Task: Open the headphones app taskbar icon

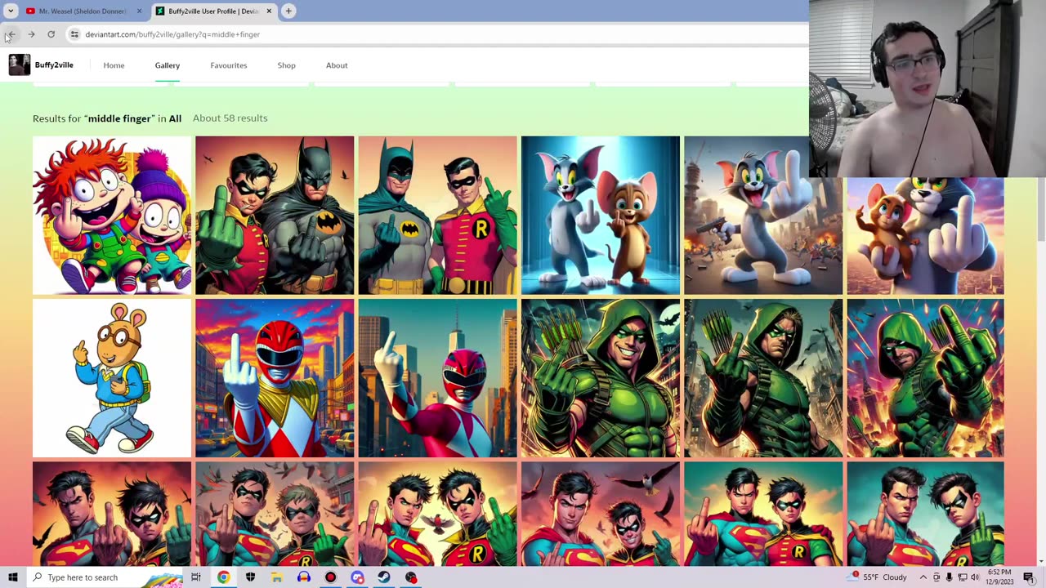Action: (x=303, y=577)
